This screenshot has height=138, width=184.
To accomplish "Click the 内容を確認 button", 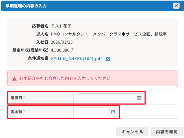I will [x=167, y=132].
